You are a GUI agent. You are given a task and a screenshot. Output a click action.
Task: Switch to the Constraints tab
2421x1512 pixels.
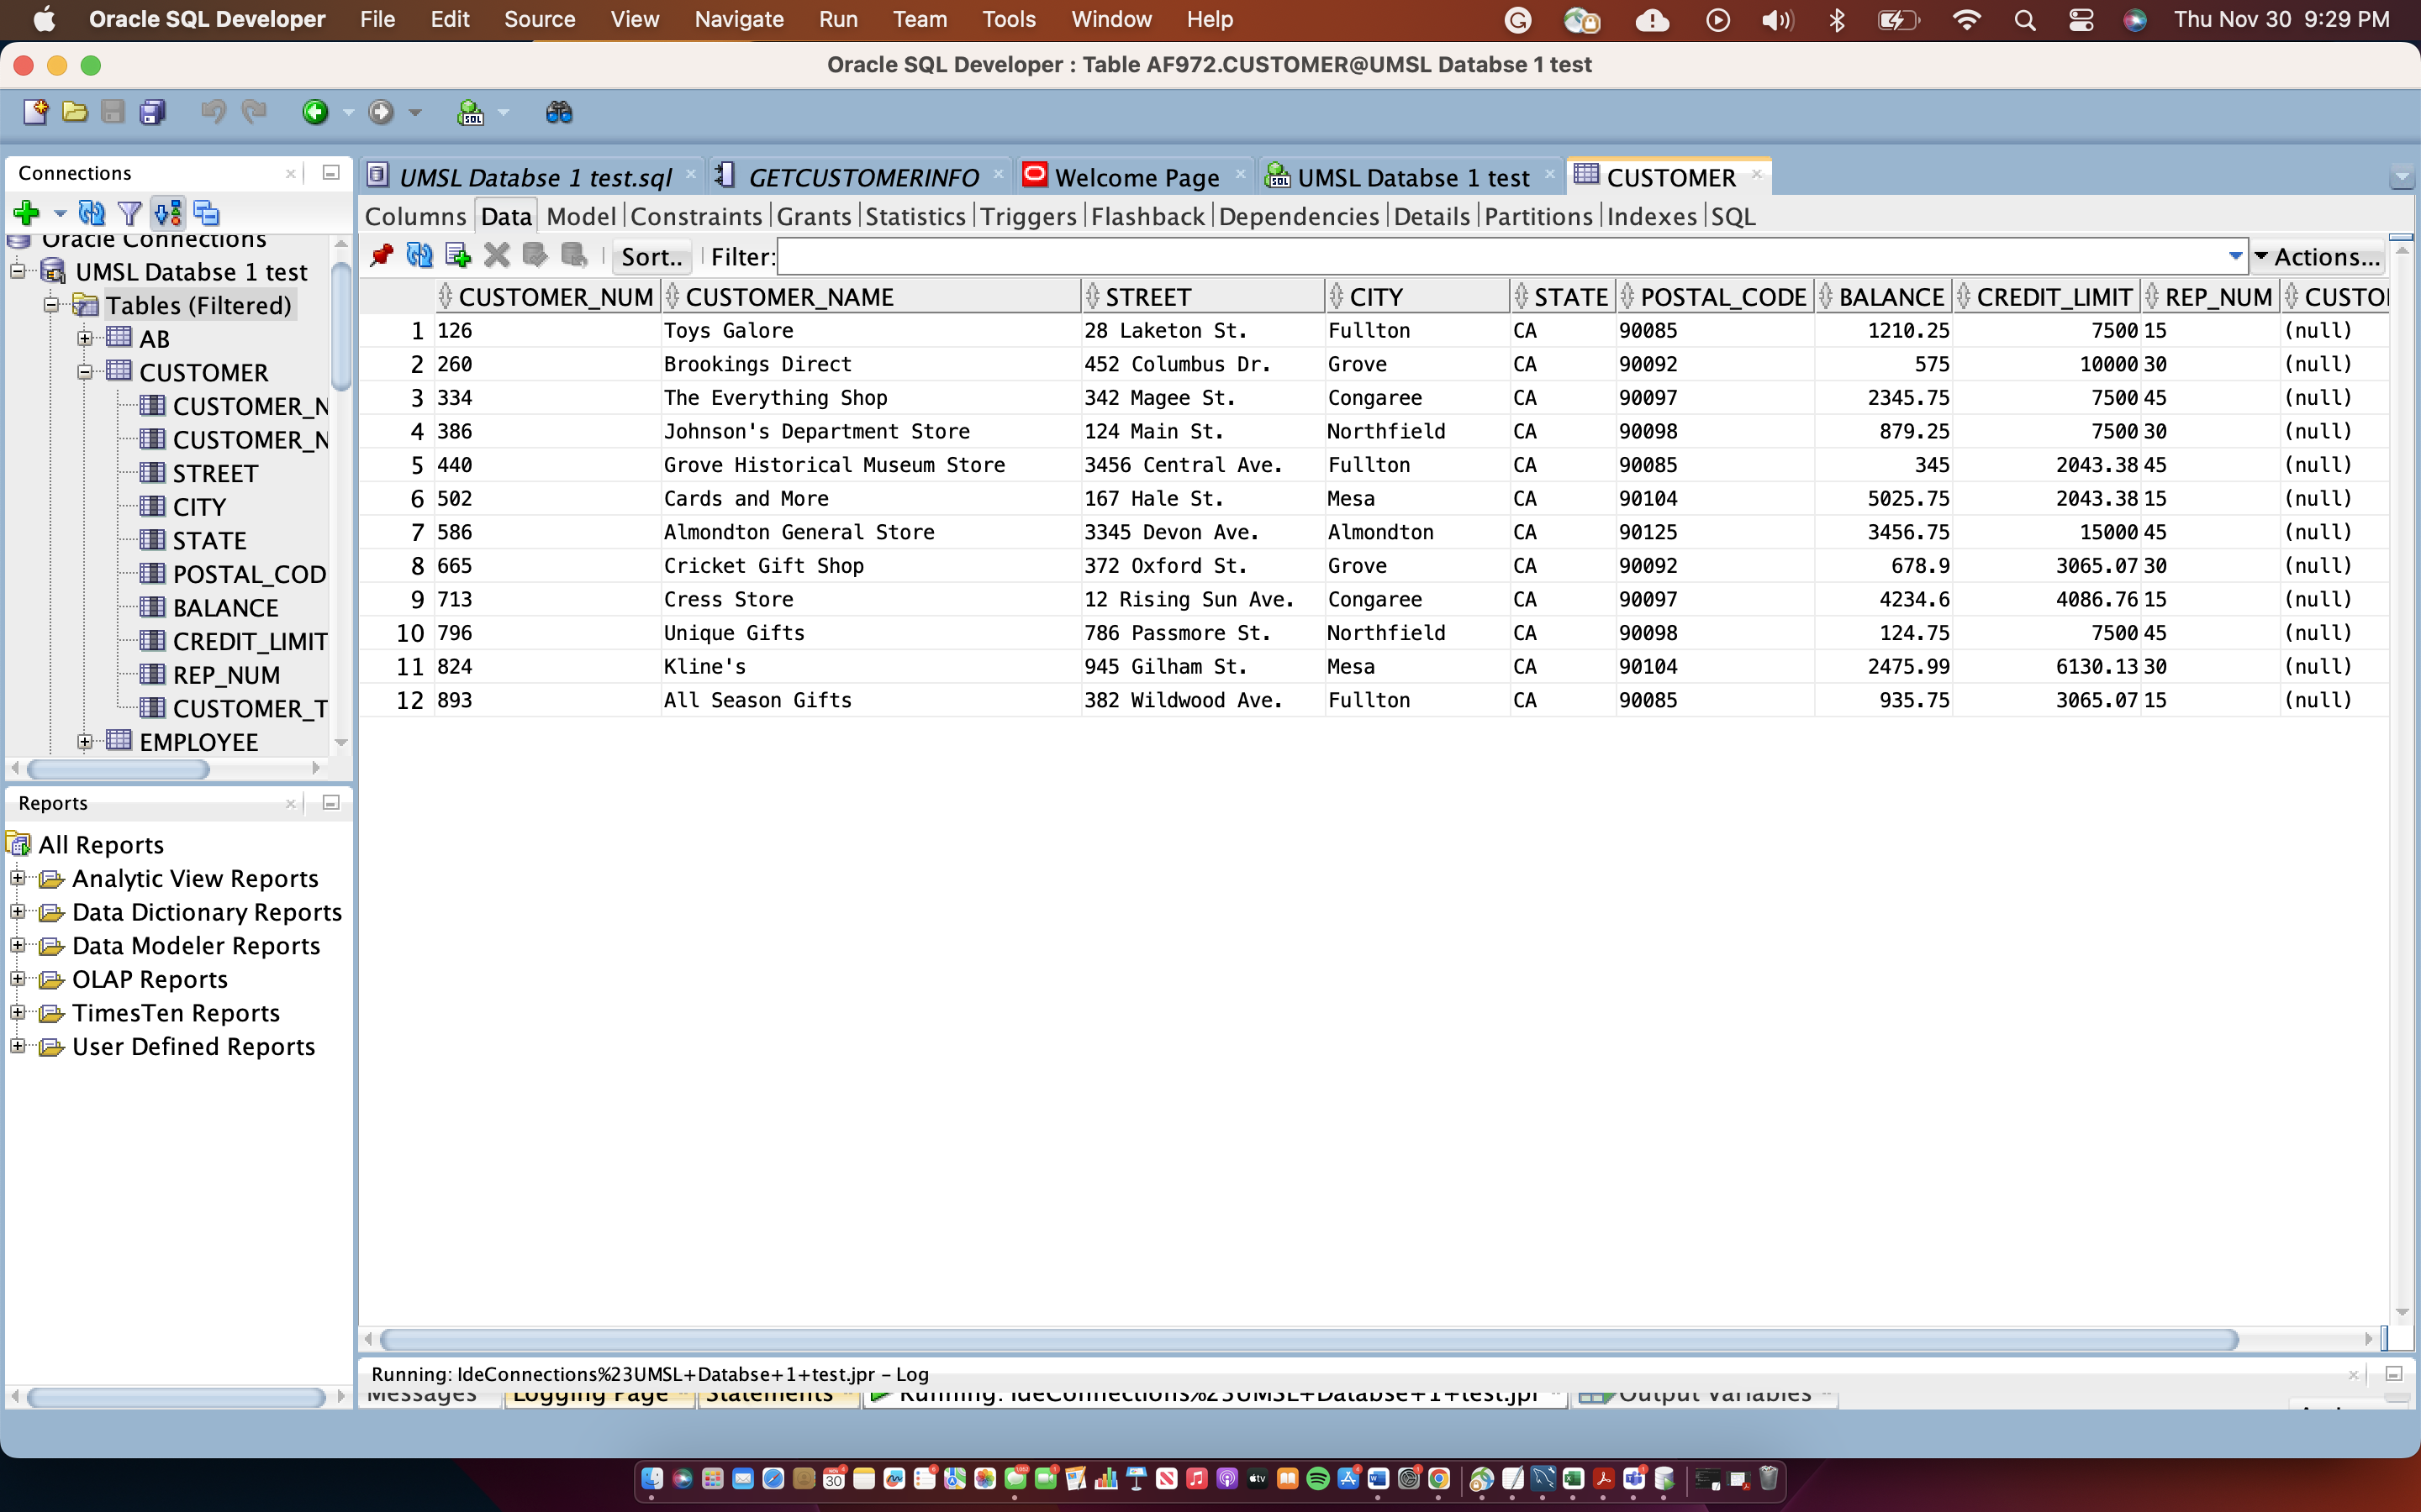coord(695,216)
